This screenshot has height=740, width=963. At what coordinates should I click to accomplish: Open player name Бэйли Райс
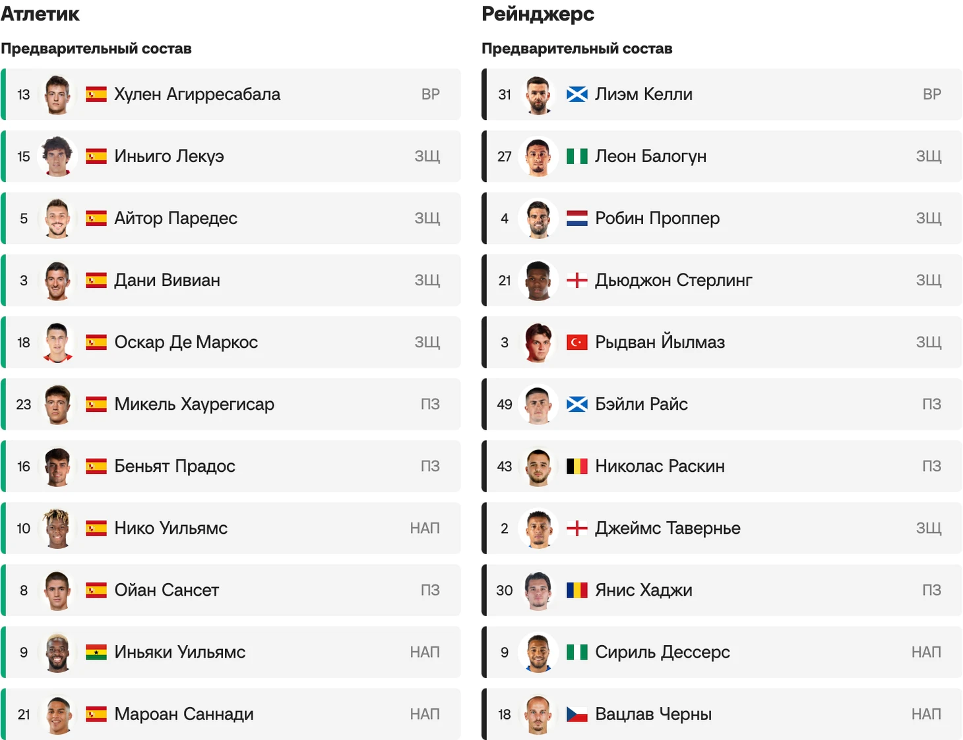tap(641, 405)
